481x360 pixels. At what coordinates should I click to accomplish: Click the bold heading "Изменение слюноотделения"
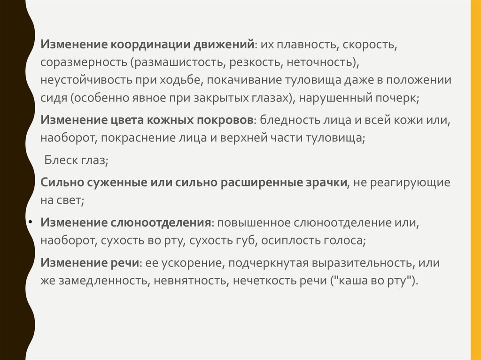(x=126, y=222)
